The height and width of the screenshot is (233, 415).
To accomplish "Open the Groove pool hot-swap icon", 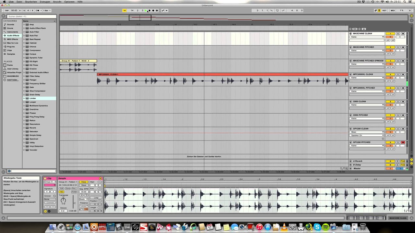I will pos(54,196).
